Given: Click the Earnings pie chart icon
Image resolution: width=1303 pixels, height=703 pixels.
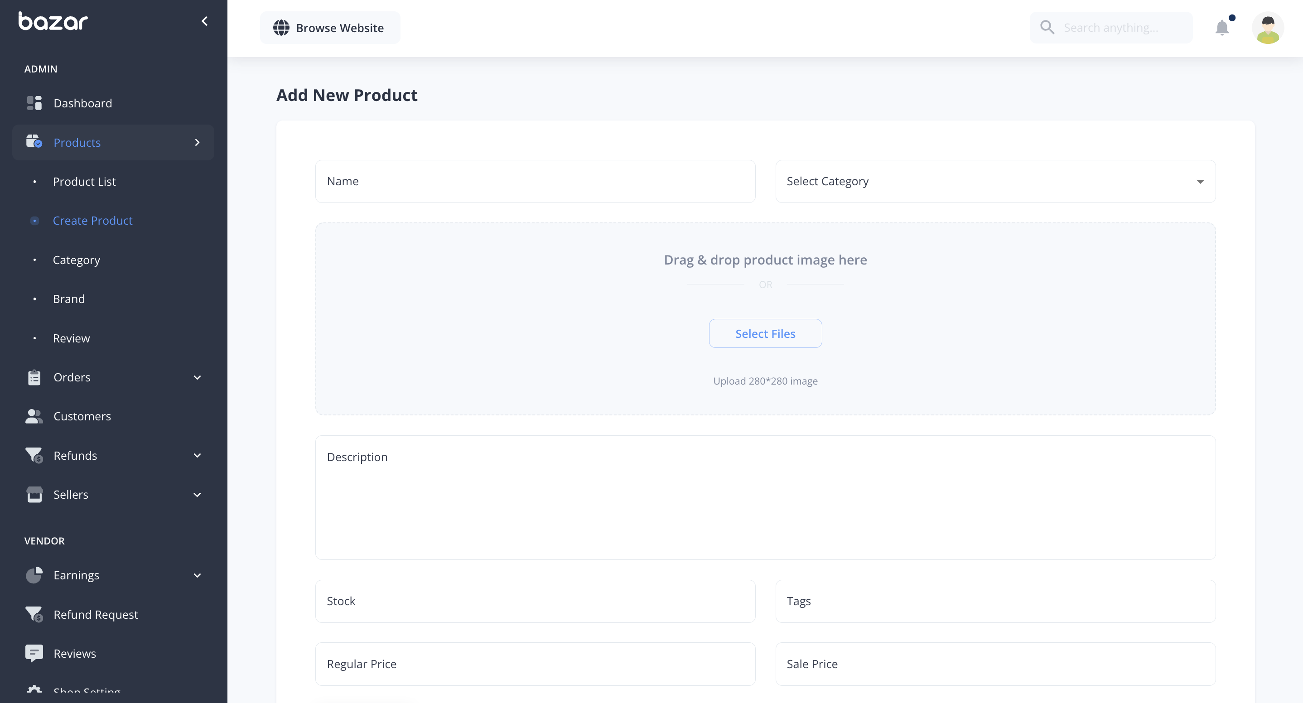Looking at the screenshot, I should click(34, 575).
